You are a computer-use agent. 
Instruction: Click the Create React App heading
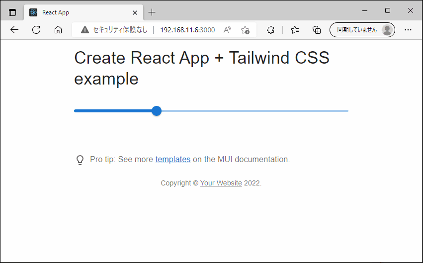pyautogui.click(x=202, y=68)
